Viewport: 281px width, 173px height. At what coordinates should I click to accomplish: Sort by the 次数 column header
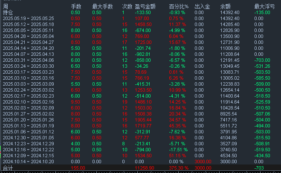click(127, 7)
